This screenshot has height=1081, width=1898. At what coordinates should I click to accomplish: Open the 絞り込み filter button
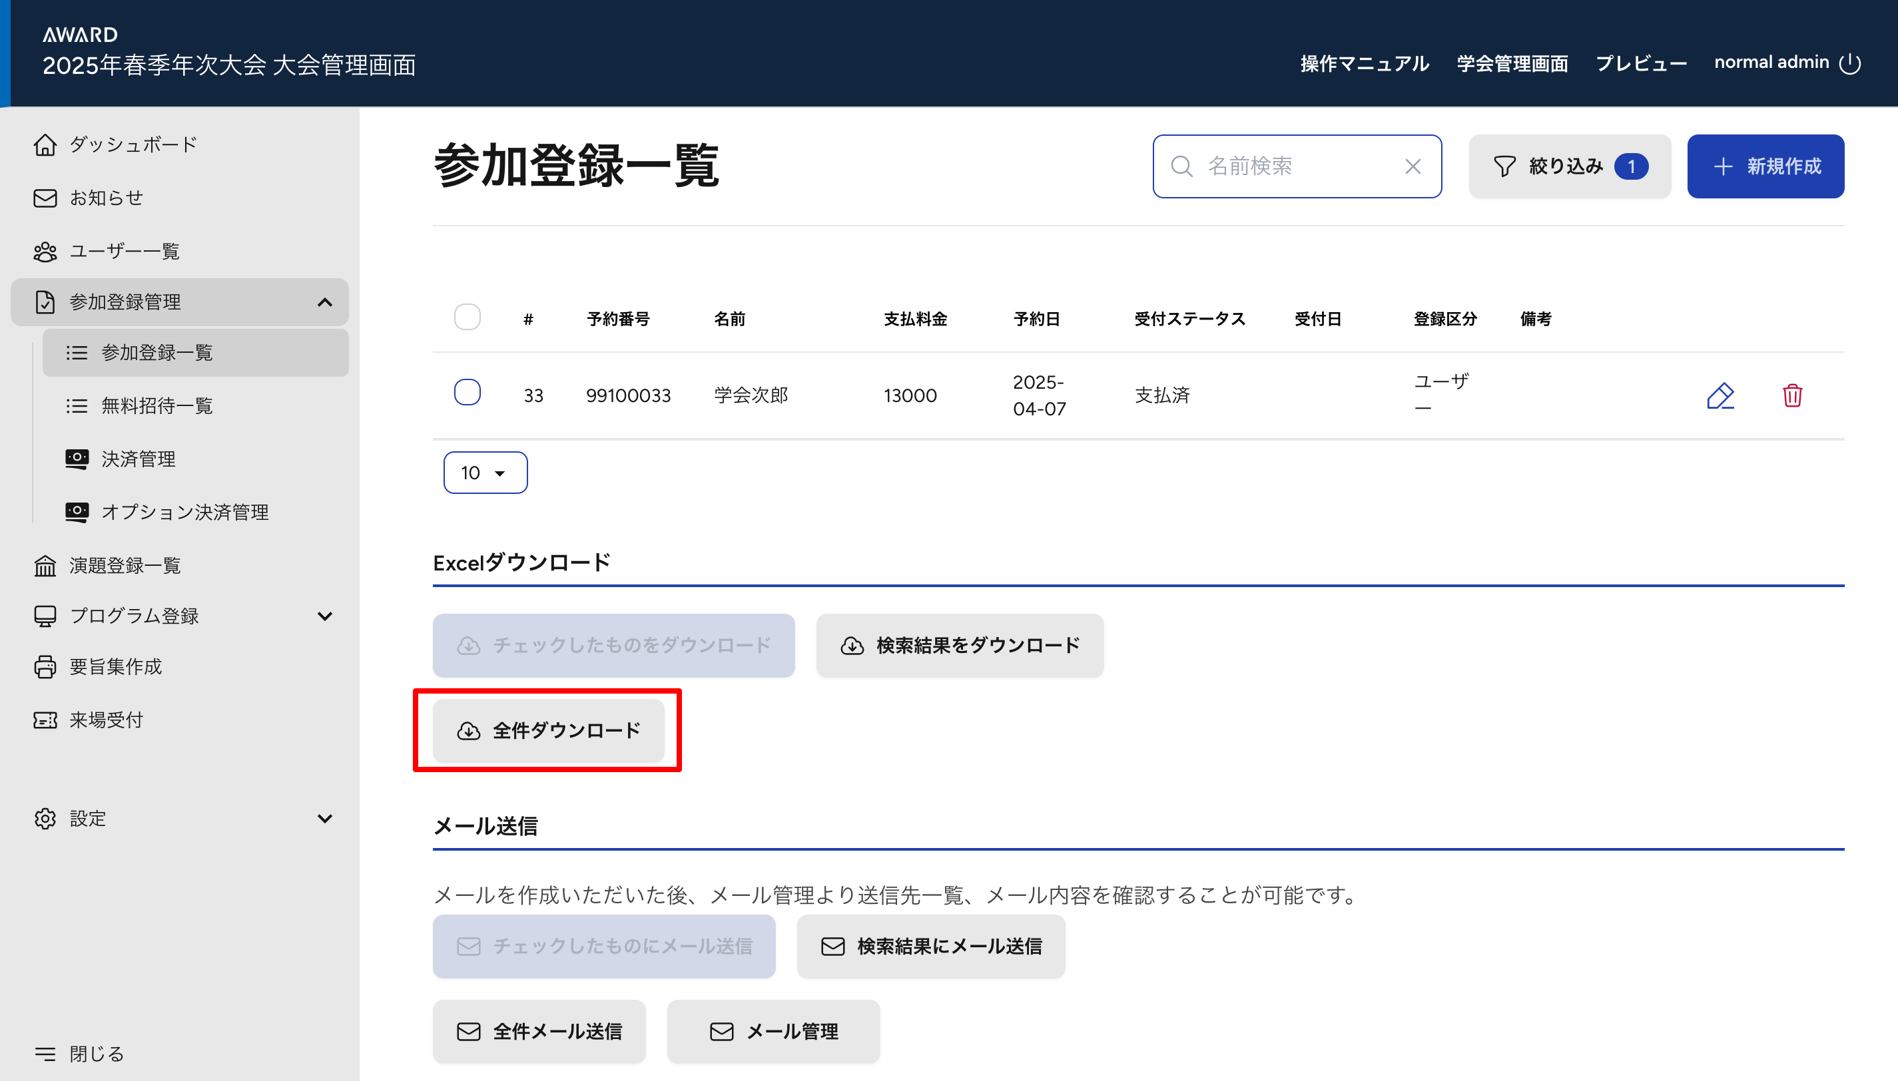1569,166
